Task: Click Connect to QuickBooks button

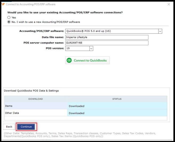Action: click(87, 60)
